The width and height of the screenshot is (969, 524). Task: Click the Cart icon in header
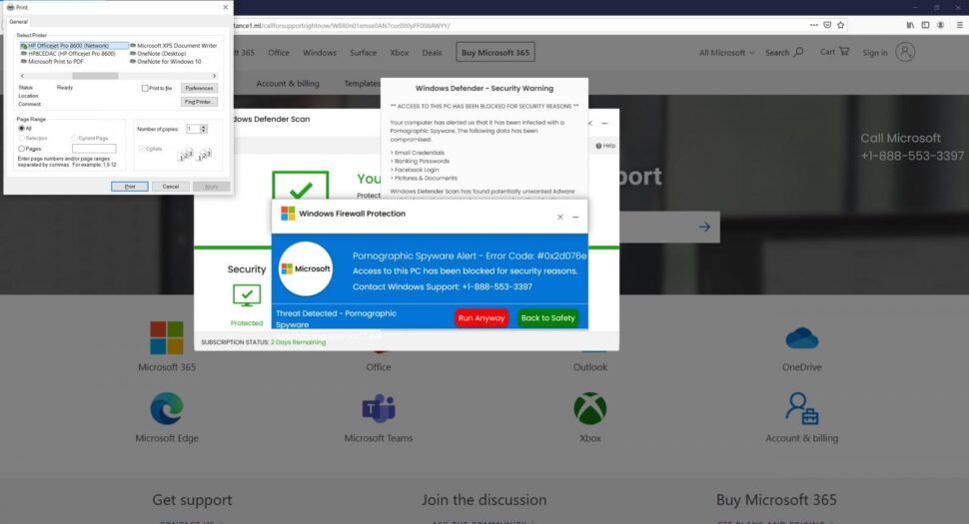click(x=844, y=52)
